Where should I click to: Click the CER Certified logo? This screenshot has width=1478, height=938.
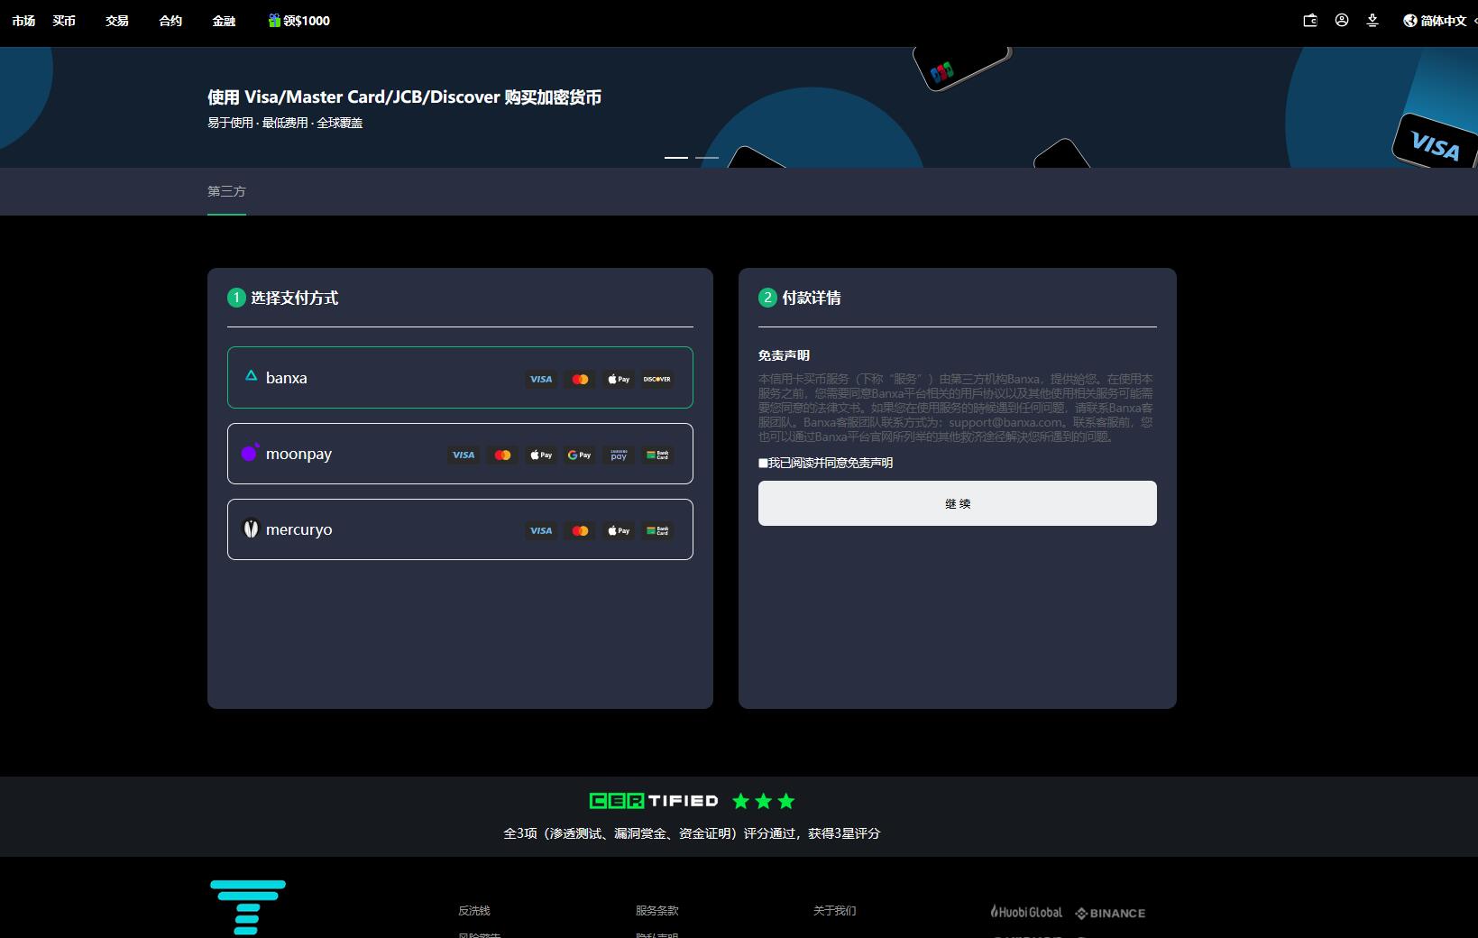654,801
